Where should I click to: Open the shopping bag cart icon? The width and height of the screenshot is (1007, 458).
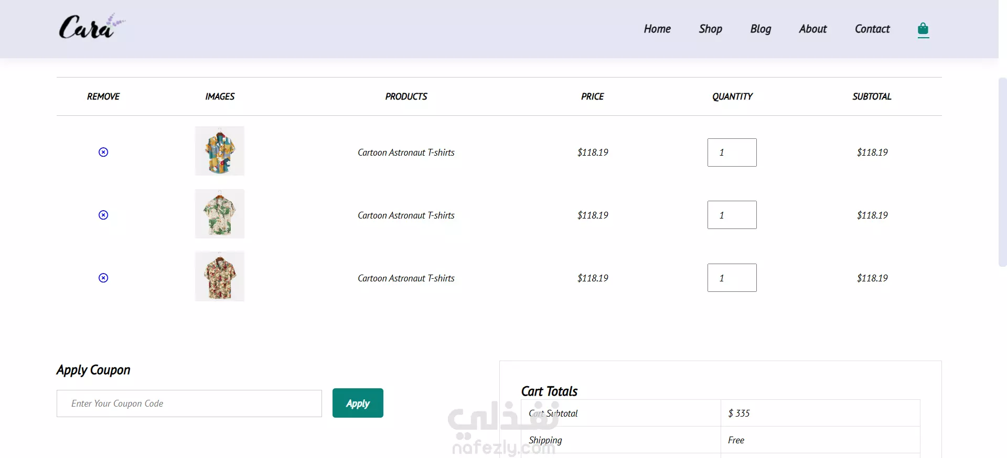click(x=923, y=29)
